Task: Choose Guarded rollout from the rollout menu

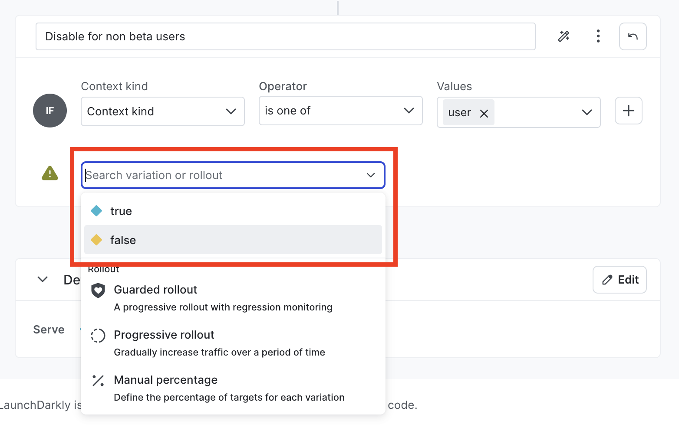Action: pos(155,290)
